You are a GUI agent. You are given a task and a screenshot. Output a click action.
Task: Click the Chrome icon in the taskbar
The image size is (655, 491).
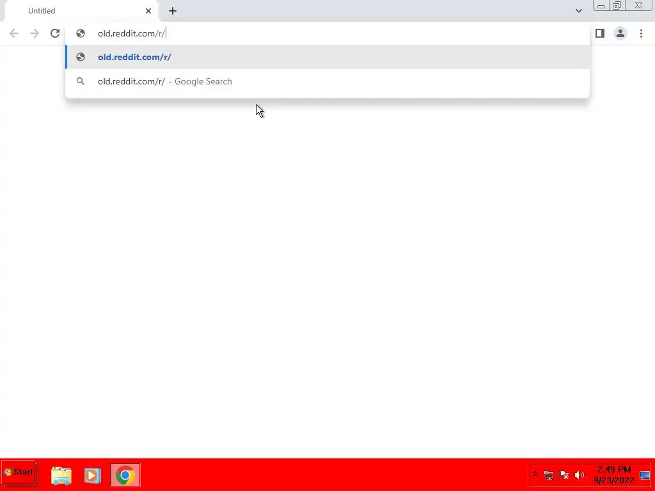tap(125, 475)
